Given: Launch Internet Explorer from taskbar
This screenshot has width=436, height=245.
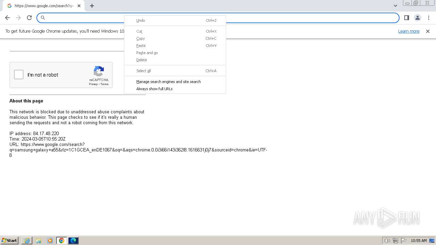Looking at the screenshot, I should [27, 241].
